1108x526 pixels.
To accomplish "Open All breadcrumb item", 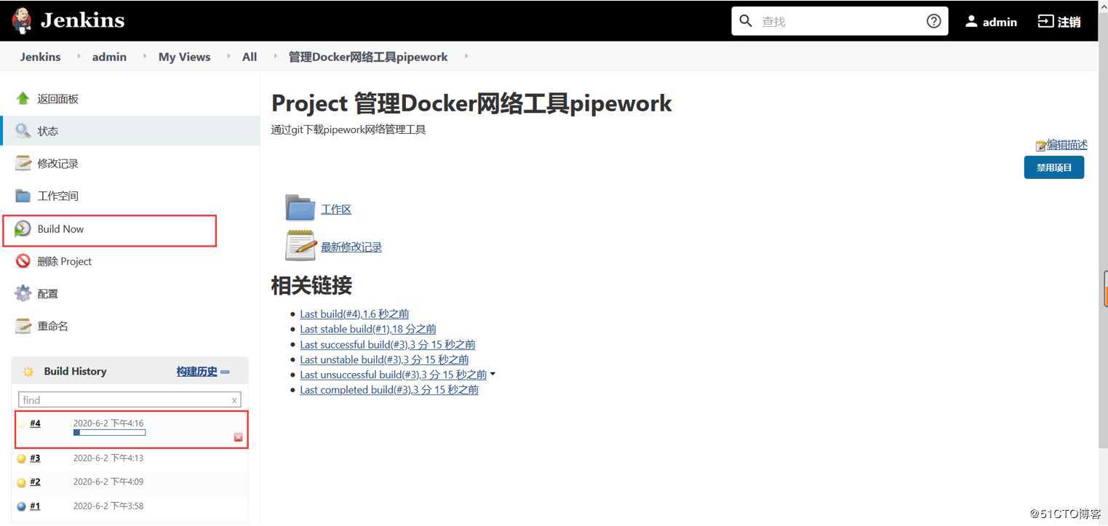I will pos(250,57).
